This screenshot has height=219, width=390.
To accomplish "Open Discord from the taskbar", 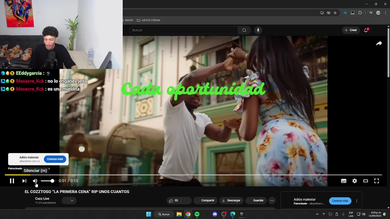I will 215,214.
